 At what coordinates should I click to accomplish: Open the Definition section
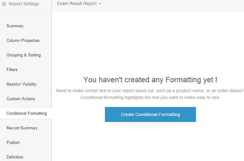pos(15,157)
